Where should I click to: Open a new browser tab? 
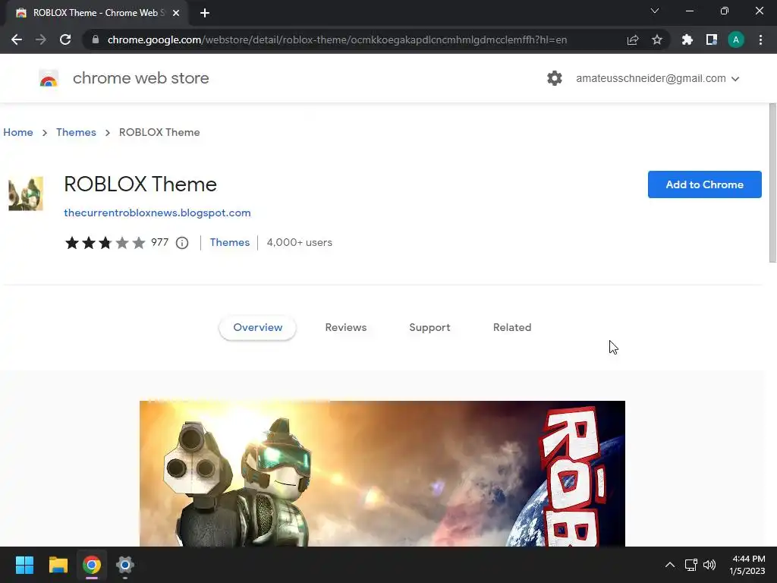pyautogui.click(x=205, y=13)
